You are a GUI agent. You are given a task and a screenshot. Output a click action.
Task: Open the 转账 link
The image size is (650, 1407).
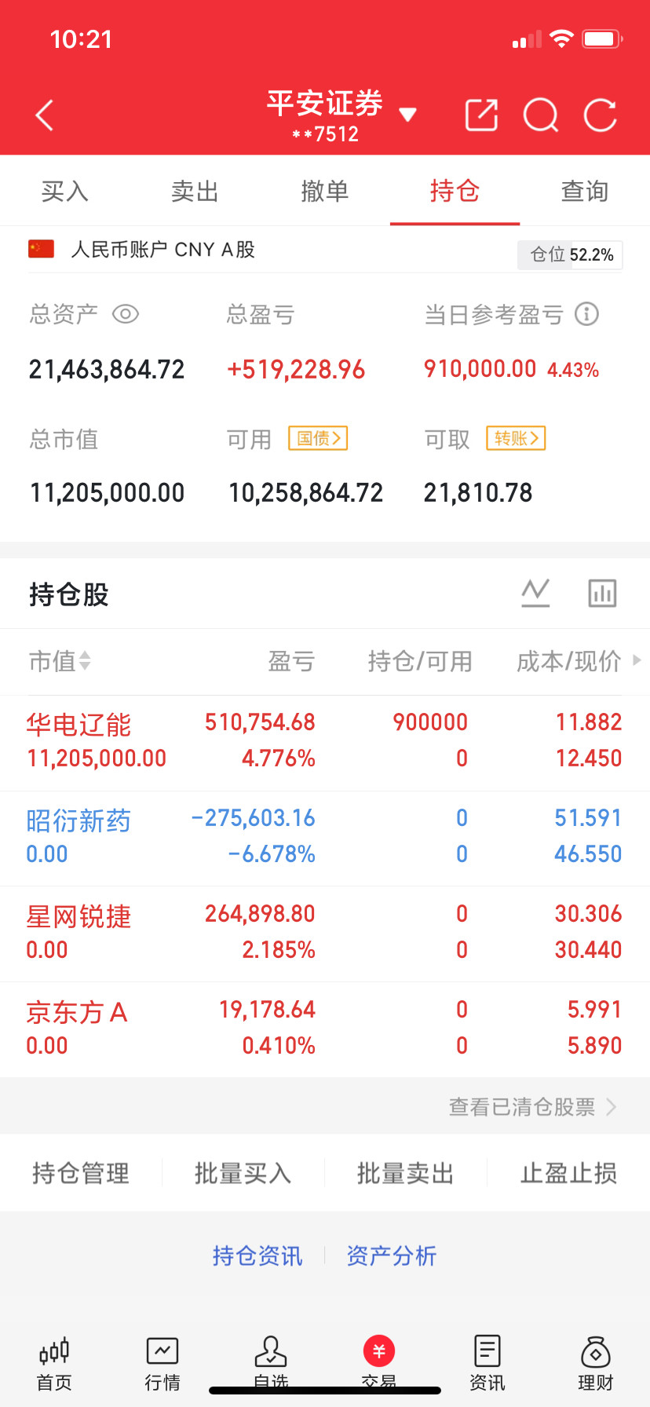click(x=516, y=438)
